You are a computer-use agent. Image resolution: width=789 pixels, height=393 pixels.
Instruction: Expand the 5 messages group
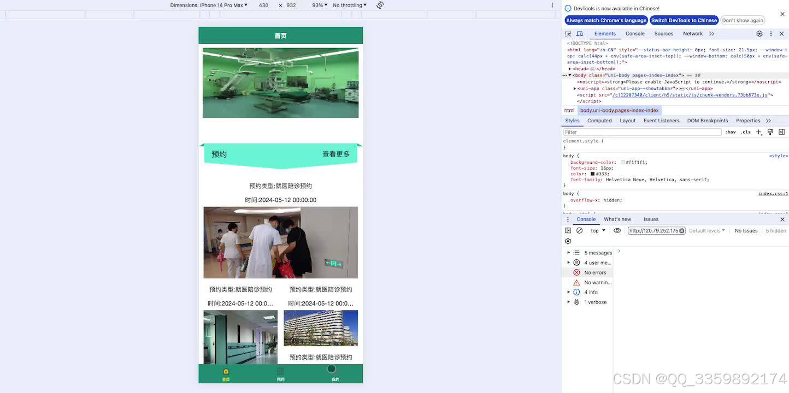pyautogui.click(x=568, y=253)
